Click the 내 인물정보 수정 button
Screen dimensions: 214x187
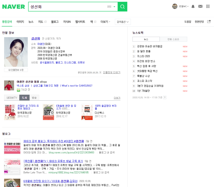pyautogui.click(x=16, y=70)
